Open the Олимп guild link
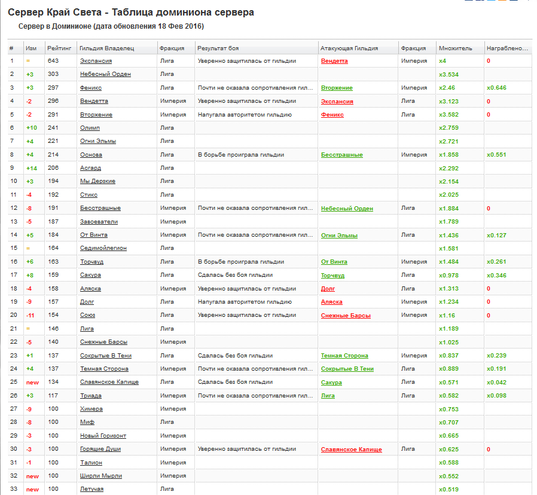The width and height of the screenshot is (537, 495). click(x=90, y=128)
